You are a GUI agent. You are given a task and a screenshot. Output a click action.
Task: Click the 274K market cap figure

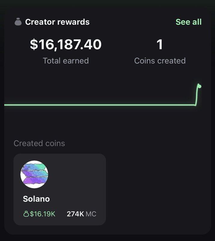click(x=75, y=214)
